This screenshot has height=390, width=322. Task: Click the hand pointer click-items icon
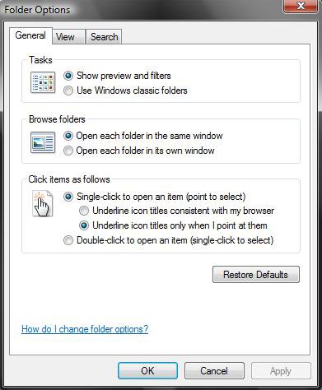42,204
